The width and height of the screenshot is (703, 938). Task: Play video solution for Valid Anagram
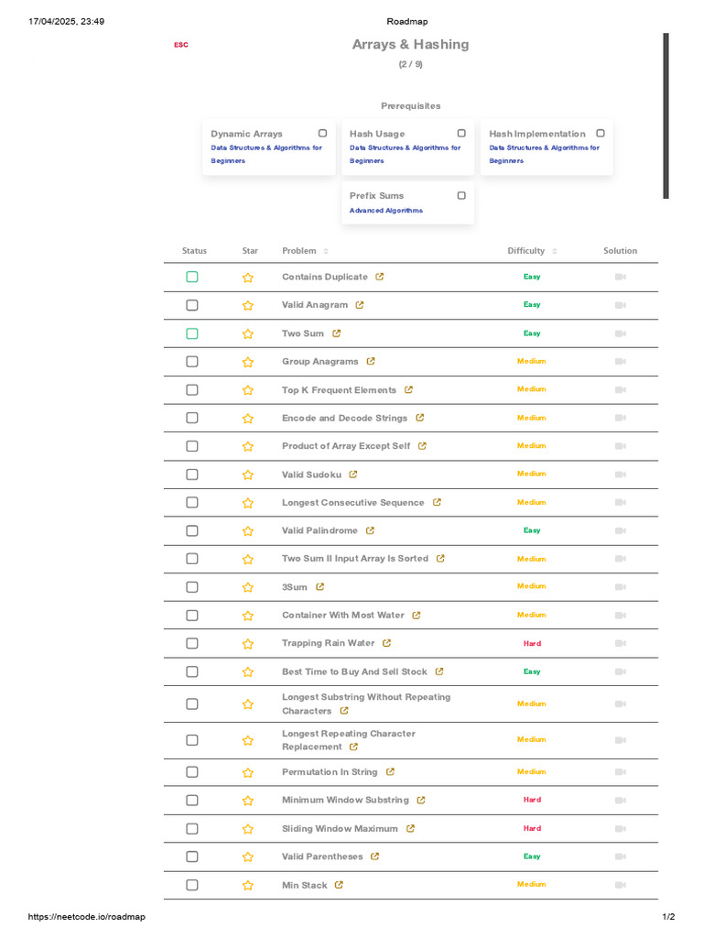pos(620,305)
